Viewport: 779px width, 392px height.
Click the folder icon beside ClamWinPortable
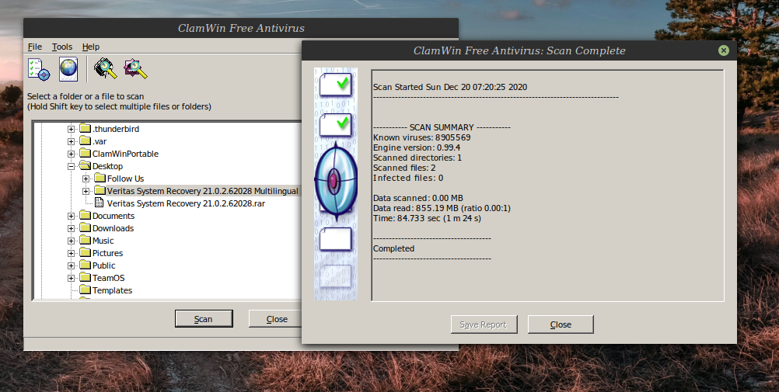[85, 154]
